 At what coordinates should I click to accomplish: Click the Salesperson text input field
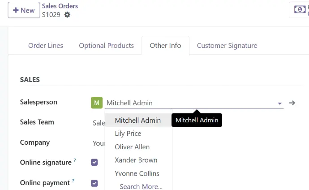pos(190,103)
